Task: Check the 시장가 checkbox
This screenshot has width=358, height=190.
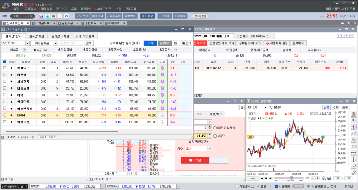Action: pyautogui.click(x=215, y=136)
